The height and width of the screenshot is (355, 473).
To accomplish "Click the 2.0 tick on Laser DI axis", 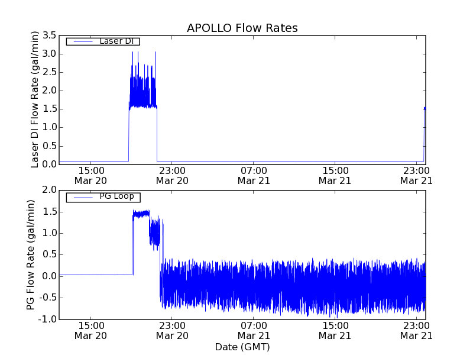I will point(50,91).
